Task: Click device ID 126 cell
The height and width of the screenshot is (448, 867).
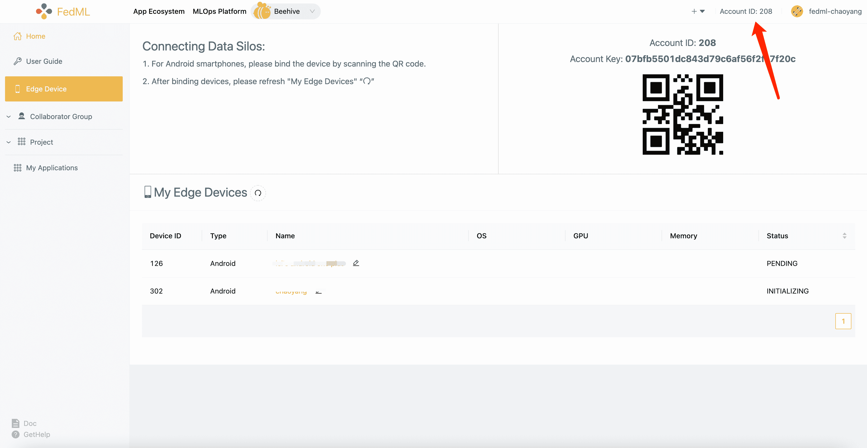Action: (x=156, y=263)
